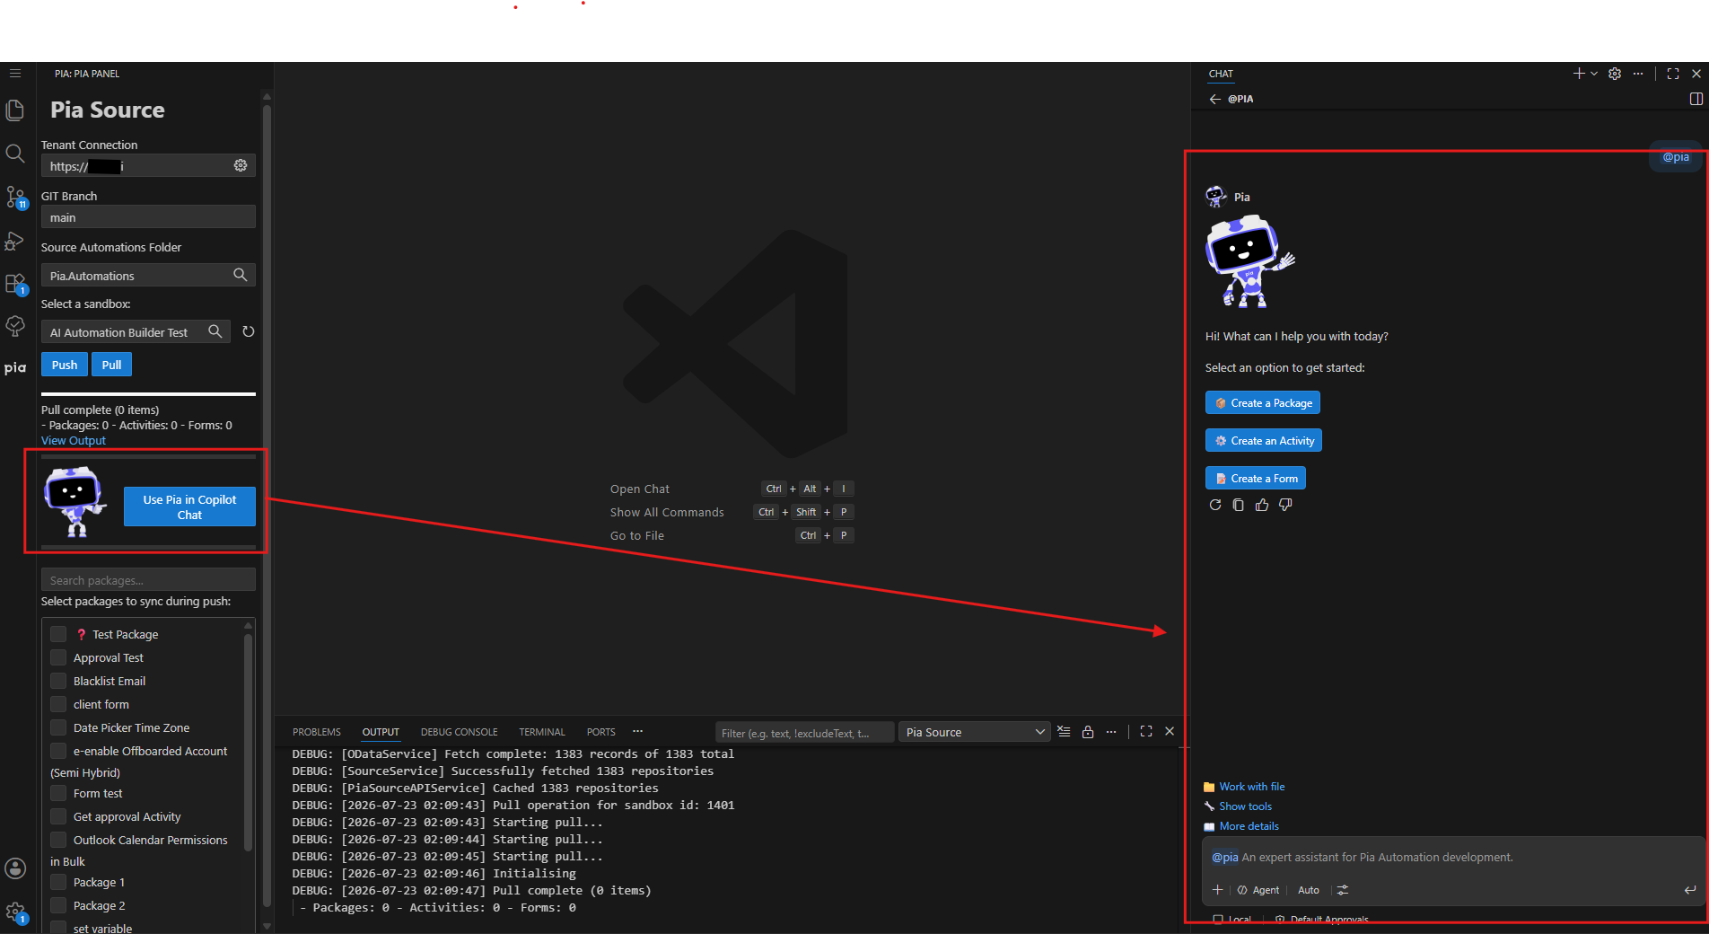The image size is (1709, 934).
Task: Click the package list scrollbar
Action: (249, 741)
